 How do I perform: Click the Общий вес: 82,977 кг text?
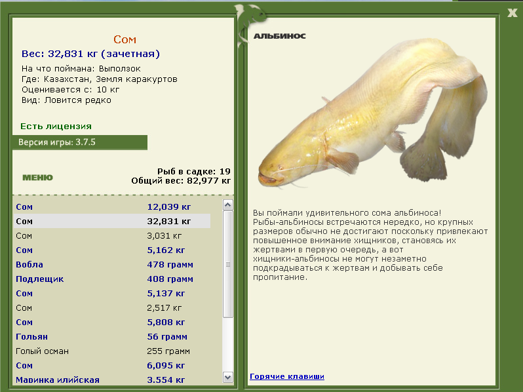click(181, 181)
